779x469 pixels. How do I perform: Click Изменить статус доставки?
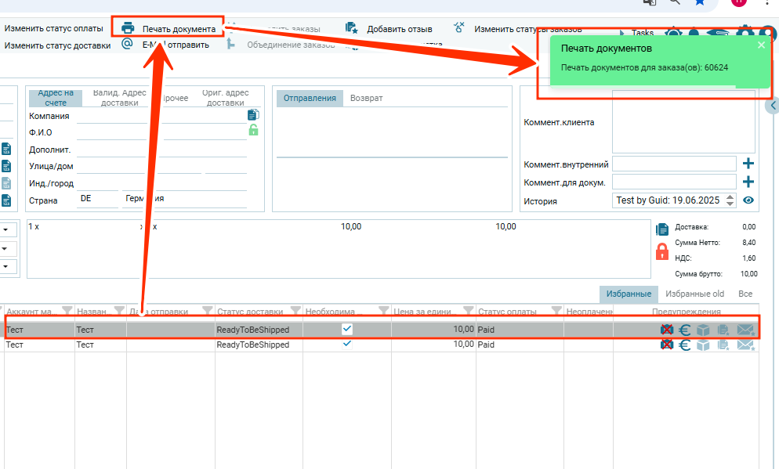(58, 45)
